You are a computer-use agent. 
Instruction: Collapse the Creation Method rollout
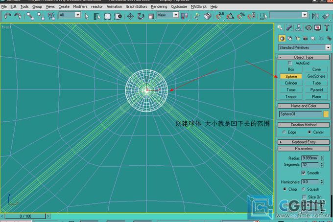pyautogui.click(x=304, y=125)
